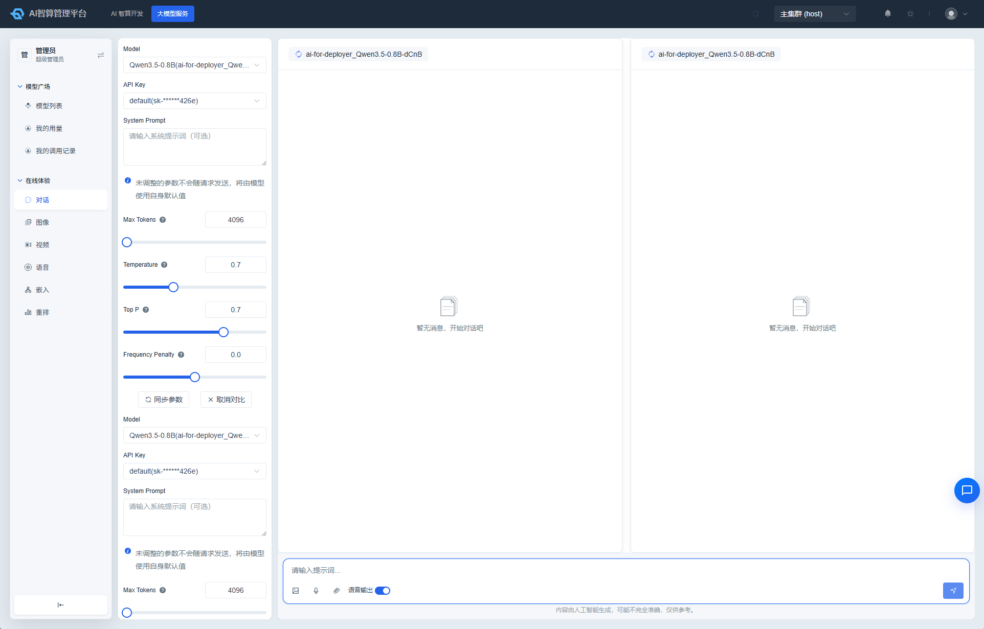Collapse the sidebar with the bottom arrow button
The image size is (984, 629).
click(61, 605)
